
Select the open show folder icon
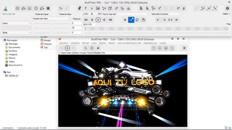[x=24, y=8]
